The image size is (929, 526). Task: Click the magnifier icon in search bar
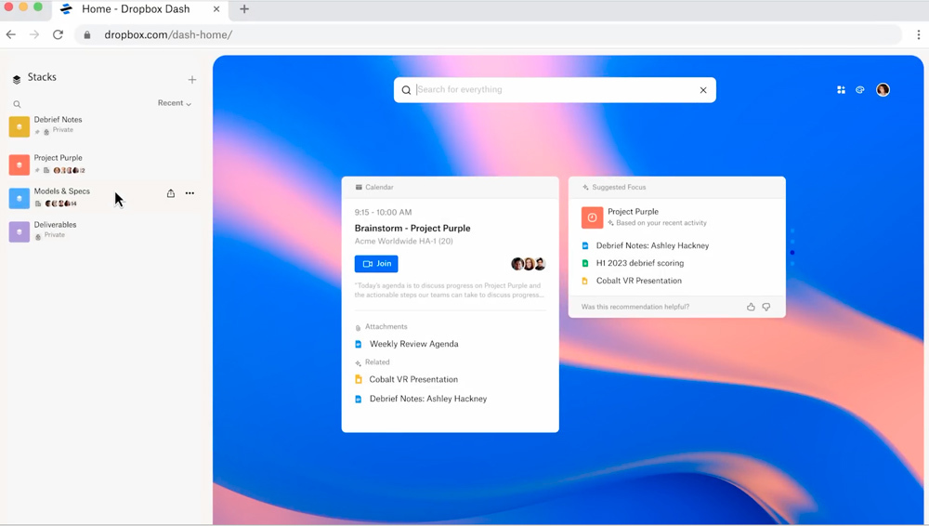click(406, 90)
